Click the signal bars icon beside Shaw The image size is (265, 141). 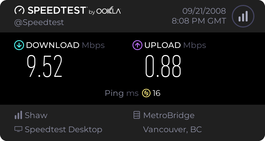click(18, 115)
